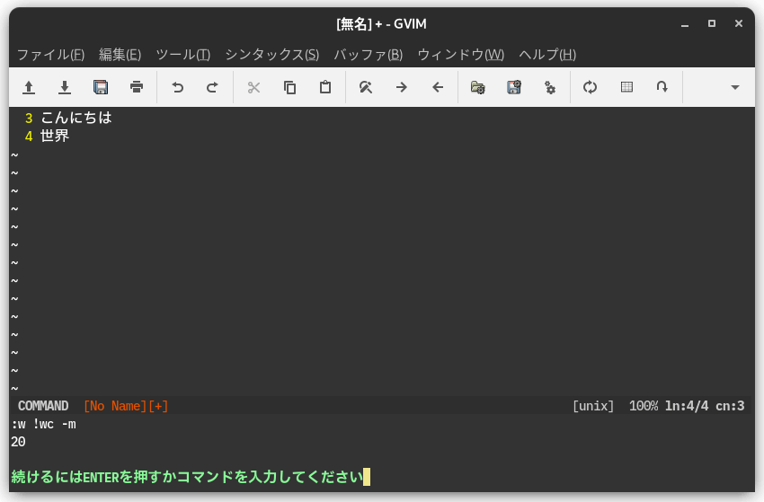The height and width of the screenshot is (502, 764).
Task: Click the Build Tags grid icon
Action: tap(626, 87)
